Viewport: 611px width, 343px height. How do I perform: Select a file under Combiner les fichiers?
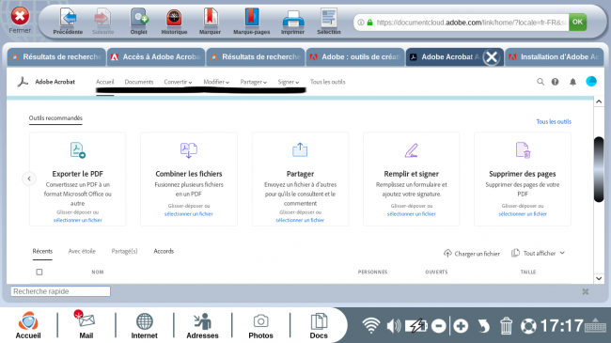189,214
